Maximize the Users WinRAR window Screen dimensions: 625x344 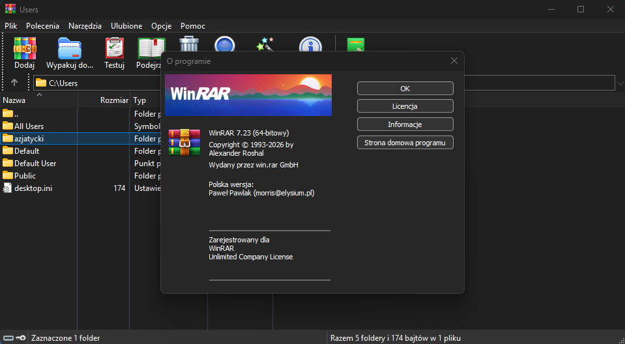581,9
